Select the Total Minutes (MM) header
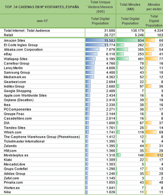The image size is (163, 195). coord(130,7)
